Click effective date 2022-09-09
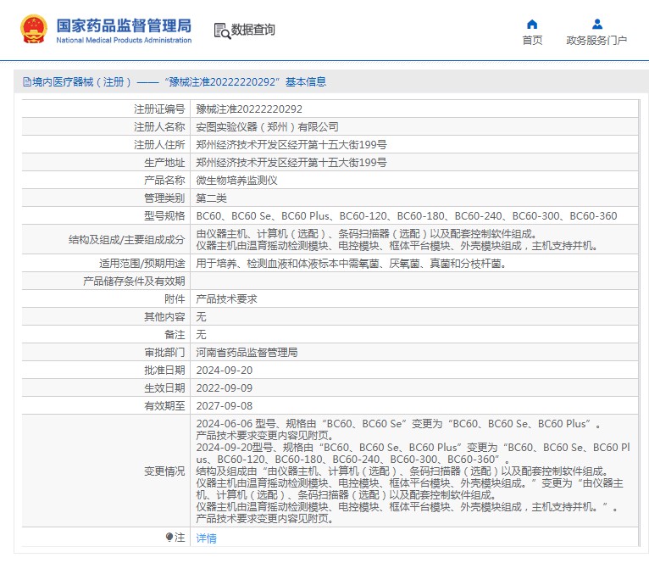 [x=224, y=388]
